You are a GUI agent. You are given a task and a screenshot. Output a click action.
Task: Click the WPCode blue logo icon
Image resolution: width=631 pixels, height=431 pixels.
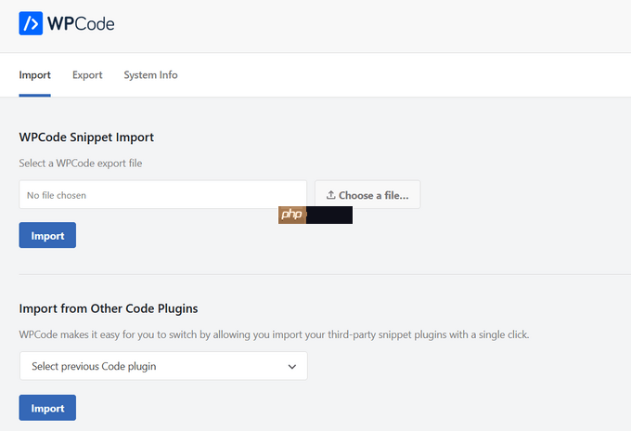pyautogui.click(x=31, y=24)
